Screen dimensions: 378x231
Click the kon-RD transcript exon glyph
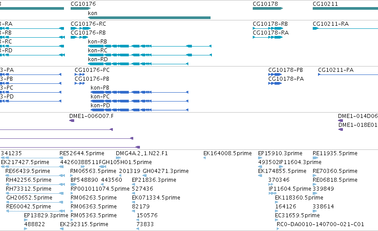pos(138,64)
